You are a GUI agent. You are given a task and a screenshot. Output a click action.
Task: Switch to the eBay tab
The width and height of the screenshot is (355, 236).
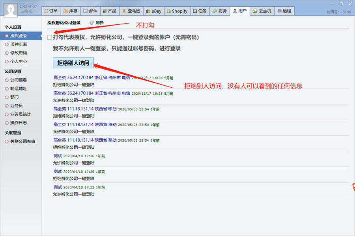(x=154, y=11)
